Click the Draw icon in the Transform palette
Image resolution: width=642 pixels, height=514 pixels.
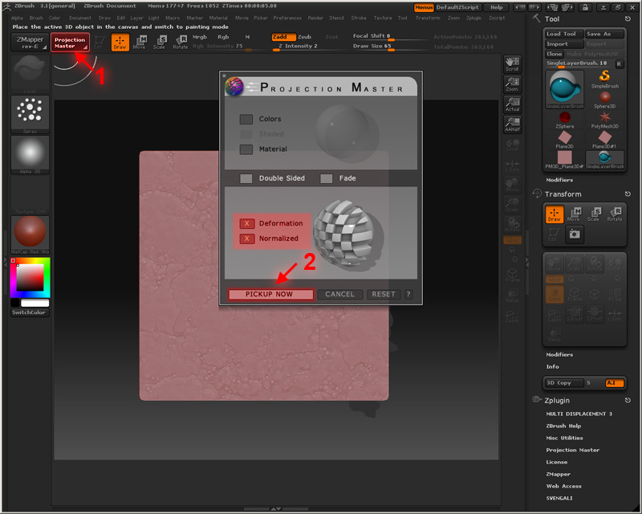pyautogui.click(x=554, y=214)
